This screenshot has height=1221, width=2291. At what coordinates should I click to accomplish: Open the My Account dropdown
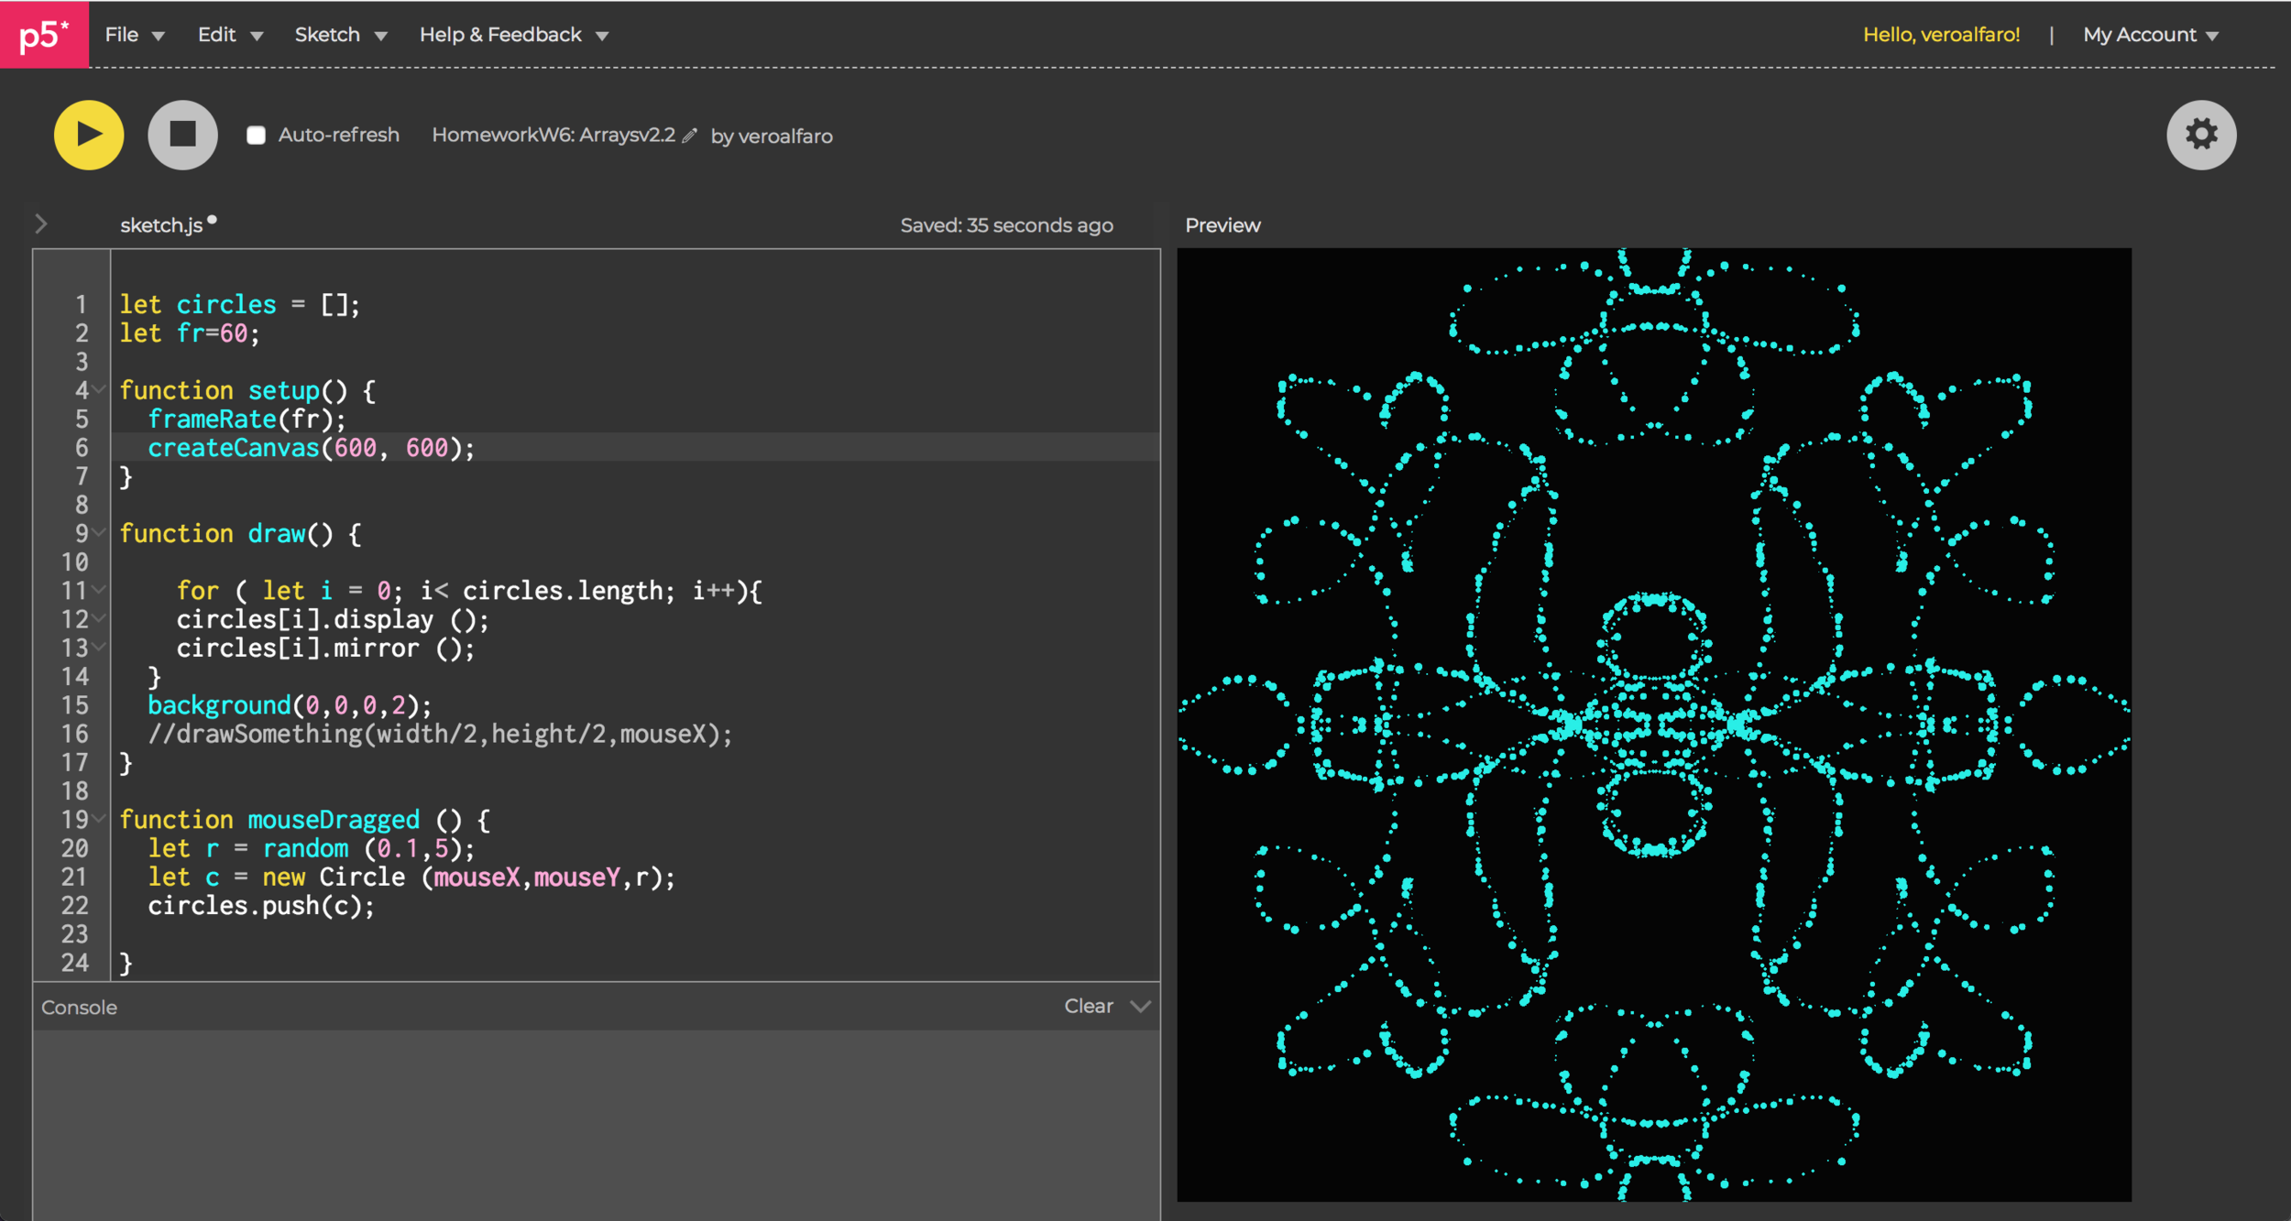coord(2150,35)
